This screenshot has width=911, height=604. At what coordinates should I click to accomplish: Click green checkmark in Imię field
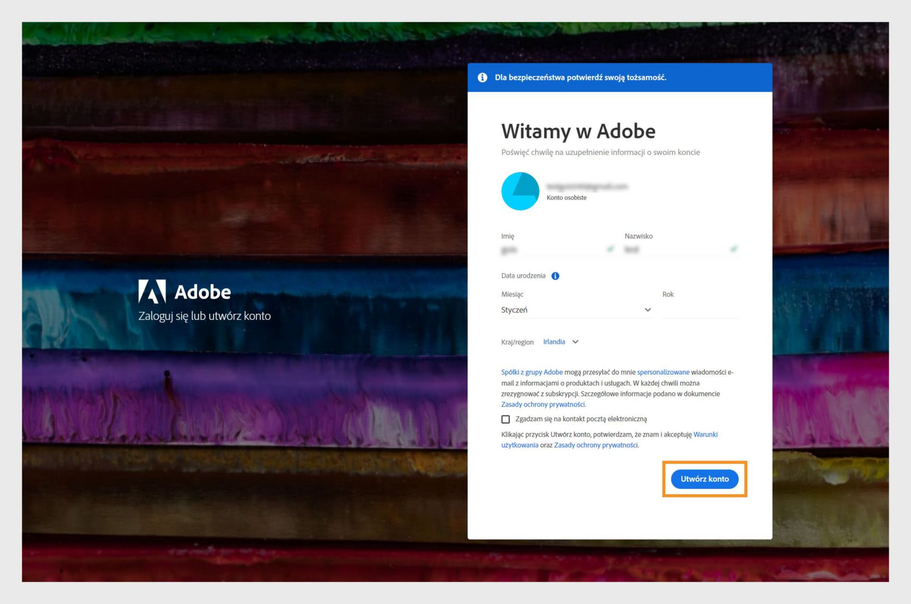(610, 249)
